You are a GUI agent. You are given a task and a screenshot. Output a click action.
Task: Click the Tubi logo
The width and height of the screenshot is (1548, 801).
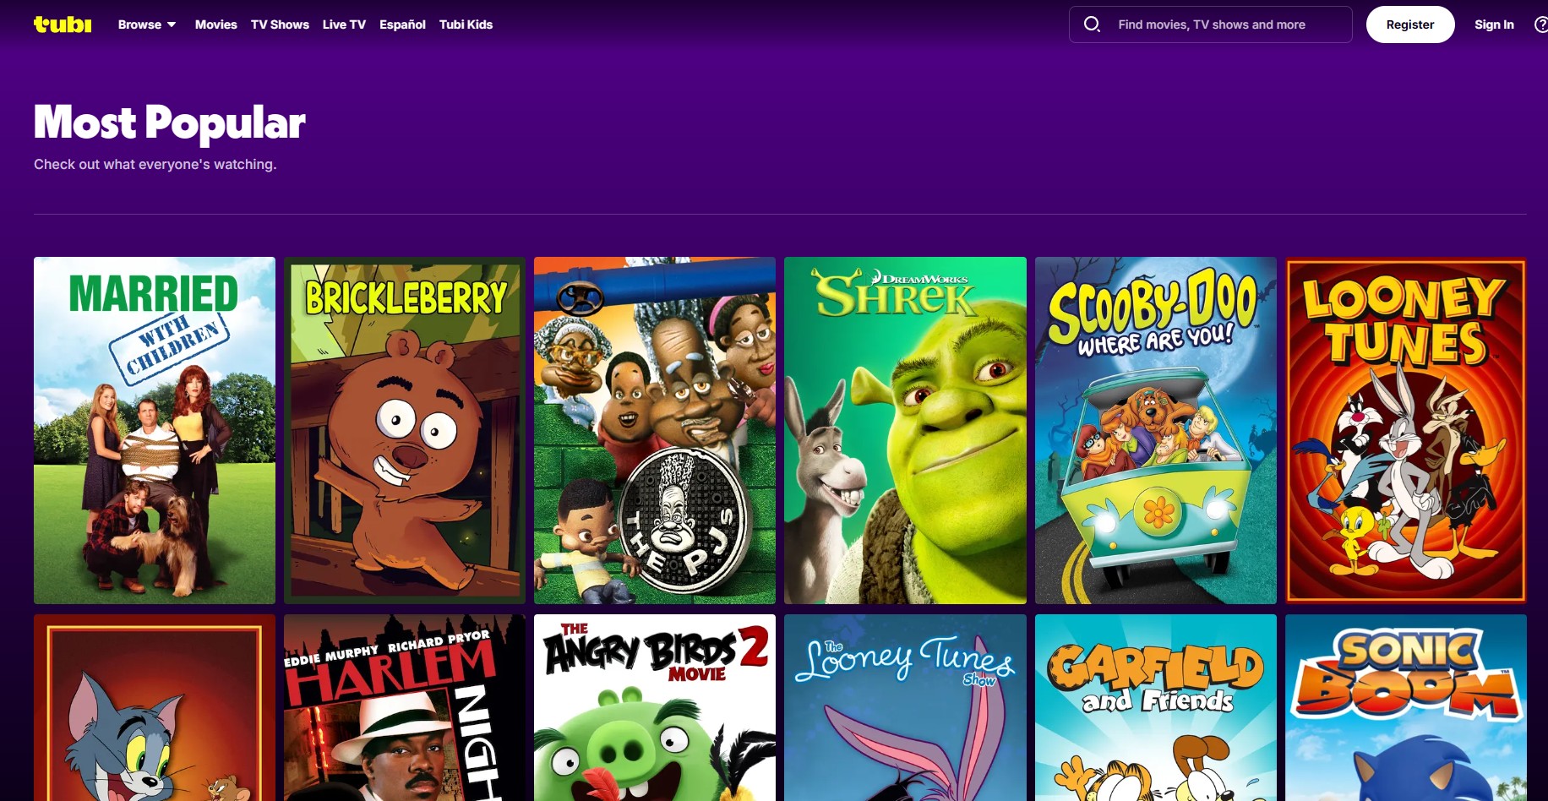pyautogui.click(x=63, y=25)
